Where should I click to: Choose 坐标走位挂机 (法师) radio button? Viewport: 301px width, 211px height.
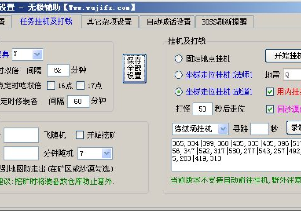[178, 75]
